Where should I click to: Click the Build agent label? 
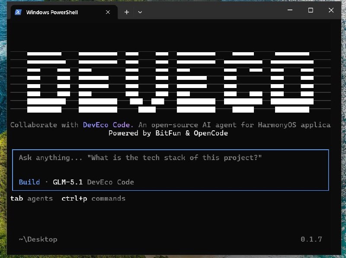tap(29, 182)
